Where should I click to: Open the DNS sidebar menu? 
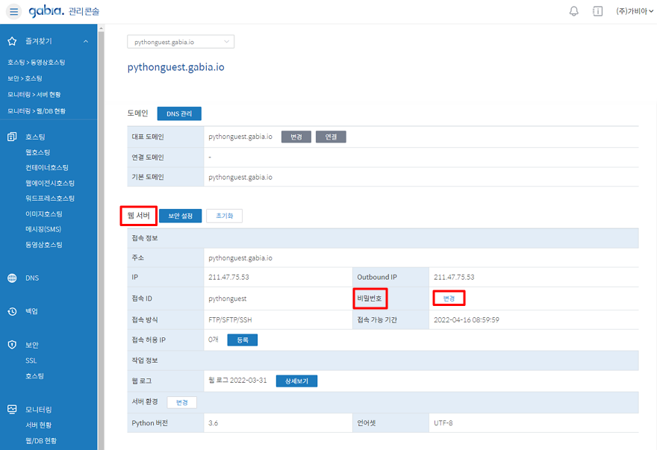point(32,278)
